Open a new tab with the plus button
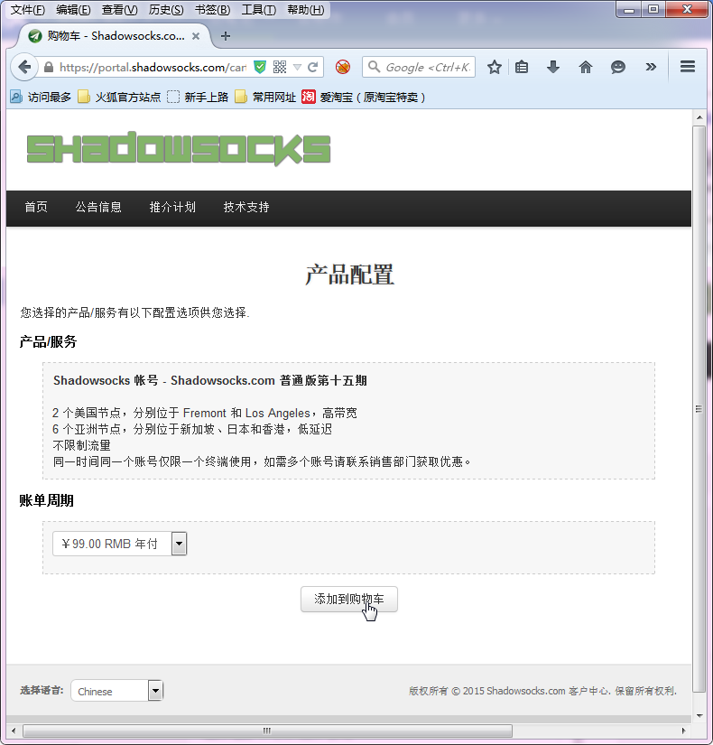713x745 pixels. pyautogui.click(x=226, y=36)
